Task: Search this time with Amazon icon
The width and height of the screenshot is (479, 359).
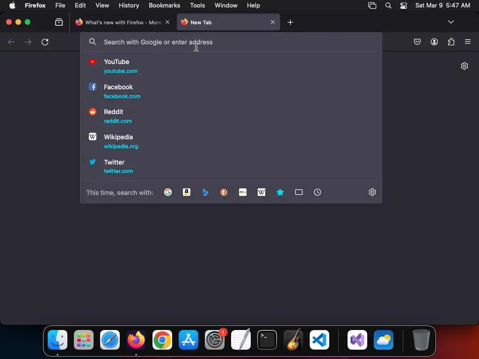Action: [x=186, y=192]
